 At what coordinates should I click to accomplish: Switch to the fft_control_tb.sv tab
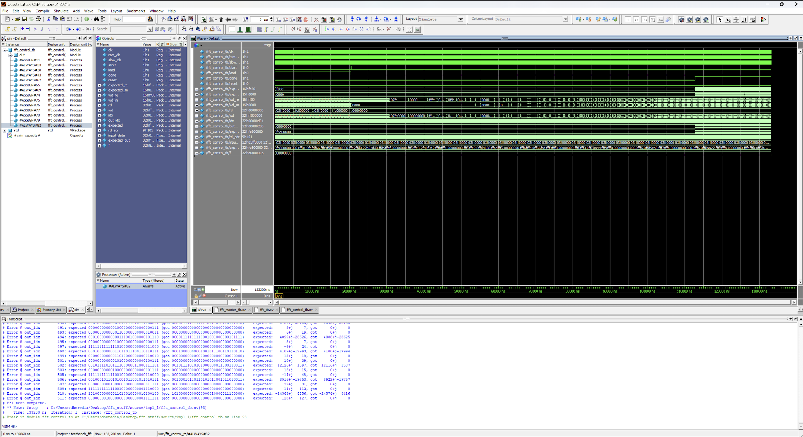click(299, 310)
